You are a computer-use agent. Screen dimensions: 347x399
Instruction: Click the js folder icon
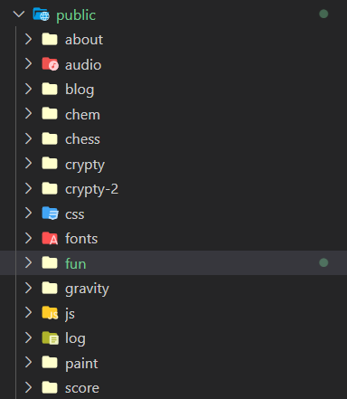[x=50, y=313]
